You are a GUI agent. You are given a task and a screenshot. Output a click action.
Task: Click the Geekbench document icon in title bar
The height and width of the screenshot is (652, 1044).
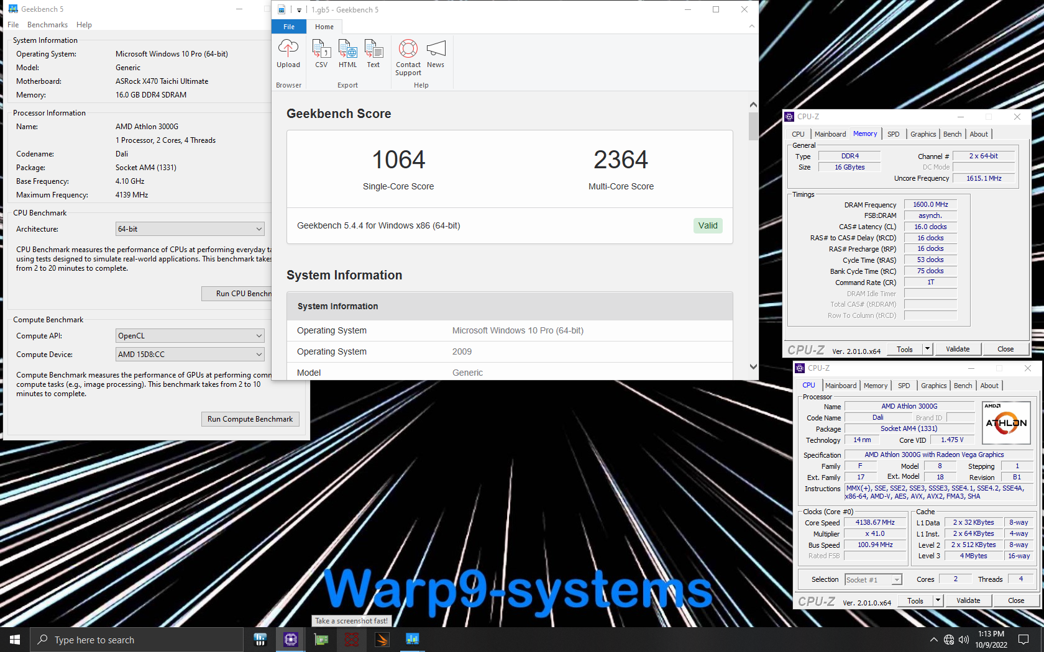click(x=282, y=9)
